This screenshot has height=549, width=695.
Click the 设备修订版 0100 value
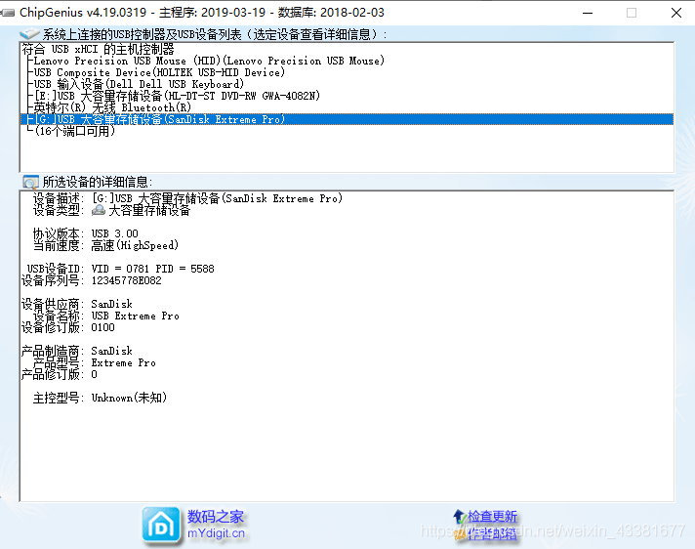[x=102, y=327]
